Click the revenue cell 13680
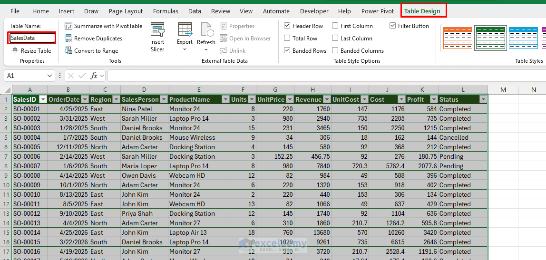The image size is (546, 260). pyautogui.click(x=312, y=232)
